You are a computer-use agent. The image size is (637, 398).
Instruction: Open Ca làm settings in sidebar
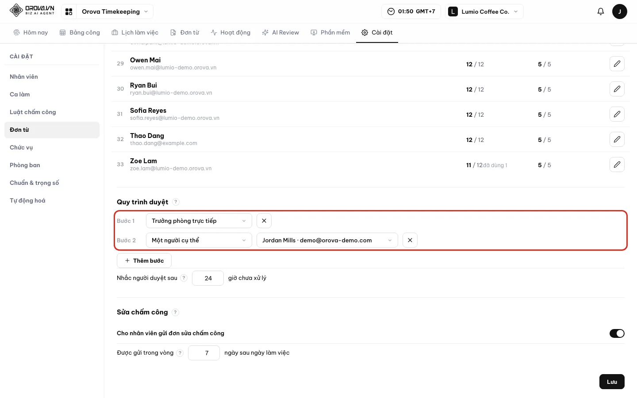(52, 95)
